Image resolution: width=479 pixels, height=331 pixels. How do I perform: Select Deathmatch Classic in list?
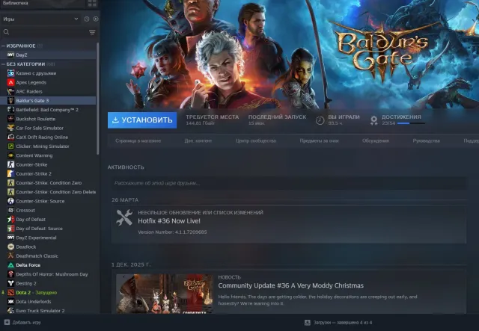click(x=48, y=256)
